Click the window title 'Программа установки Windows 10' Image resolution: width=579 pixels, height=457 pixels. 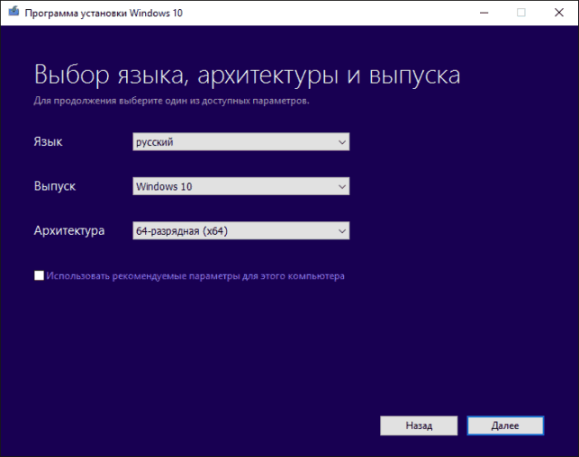coord(104,13)
